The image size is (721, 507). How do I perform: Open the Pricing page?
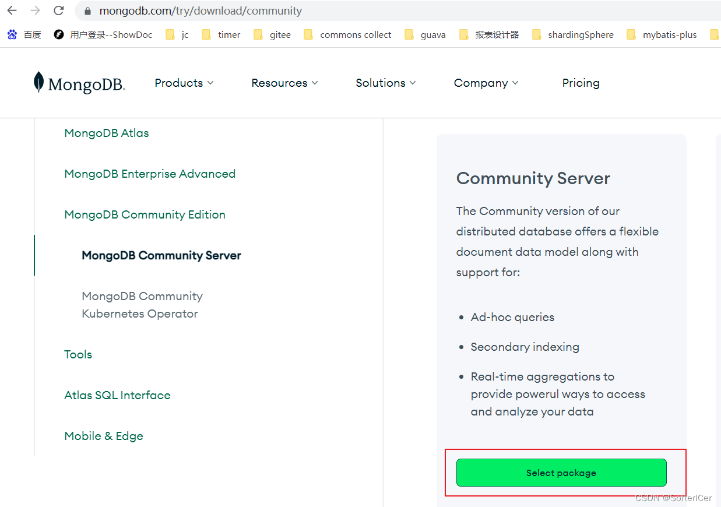tap(581, 83)
